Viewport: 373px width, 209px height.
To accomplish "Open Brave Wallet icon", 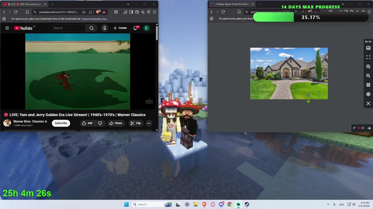I will tap(137, 12).
